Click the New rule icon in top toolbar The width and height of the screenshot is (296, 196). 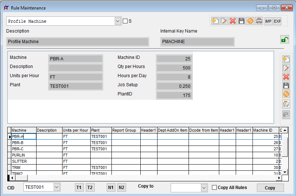coord(215,21)
